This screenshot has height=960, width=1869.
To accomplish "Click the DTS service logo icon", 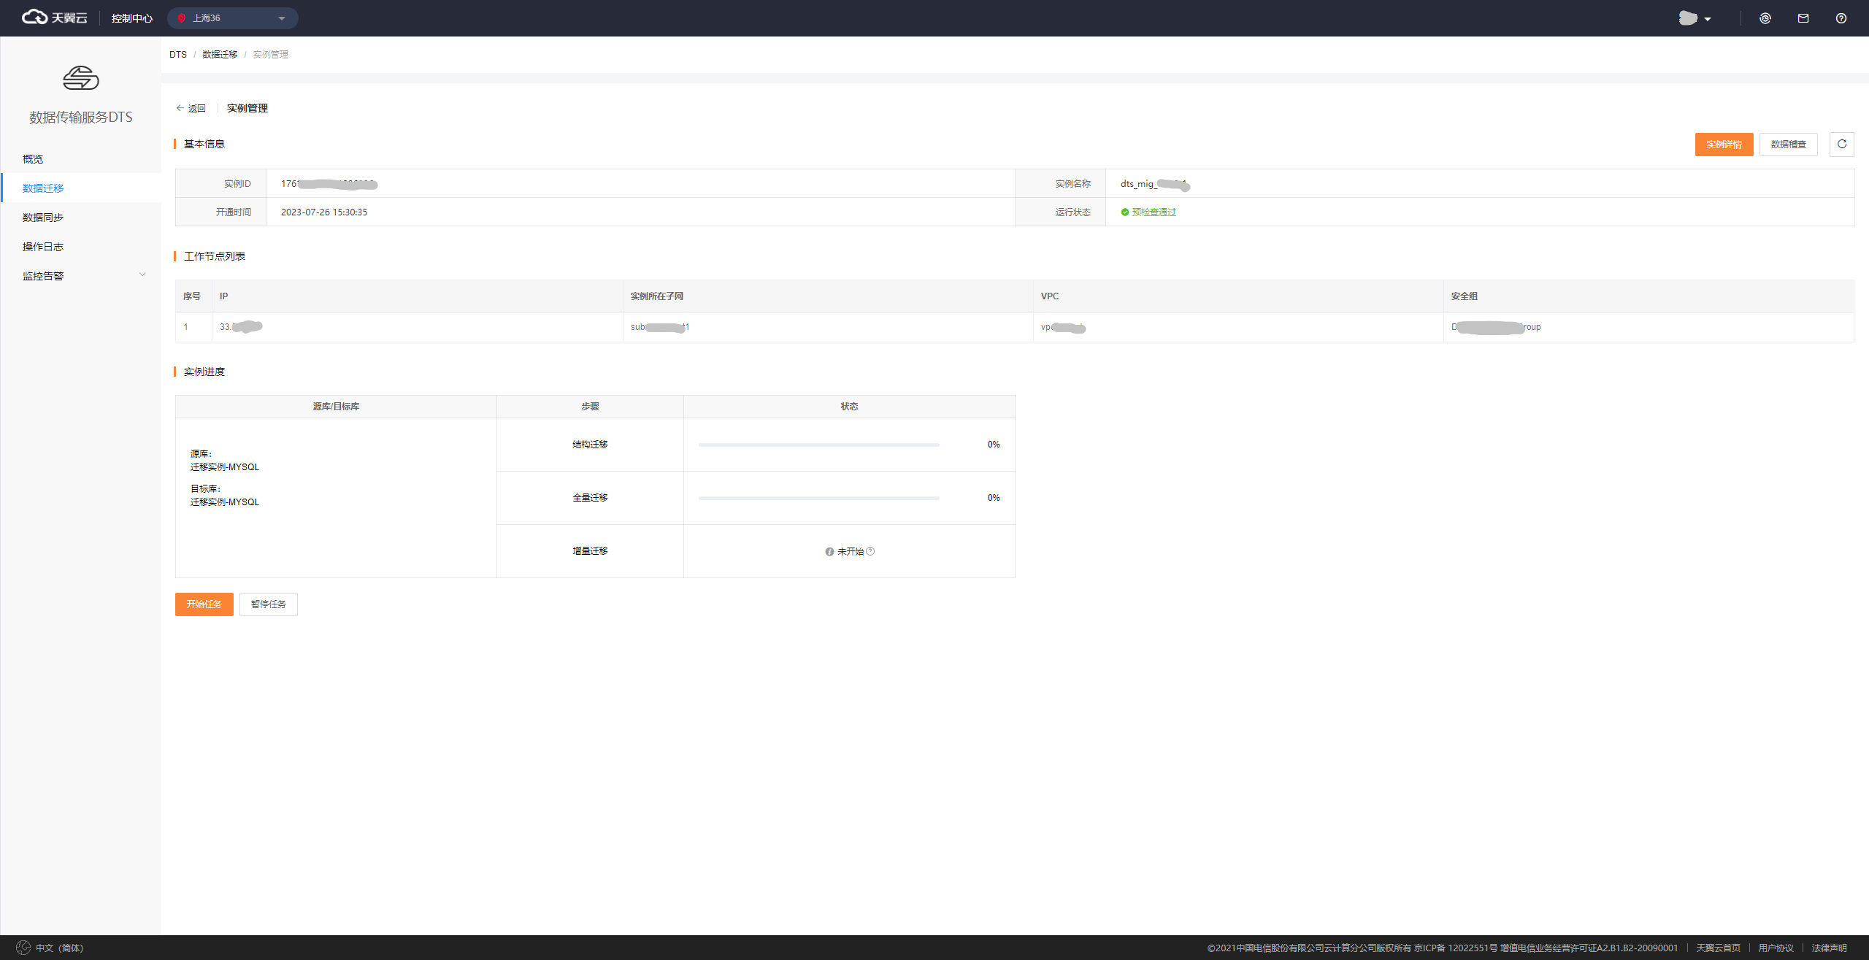I will pyautogui.click(x=80, y=78).
